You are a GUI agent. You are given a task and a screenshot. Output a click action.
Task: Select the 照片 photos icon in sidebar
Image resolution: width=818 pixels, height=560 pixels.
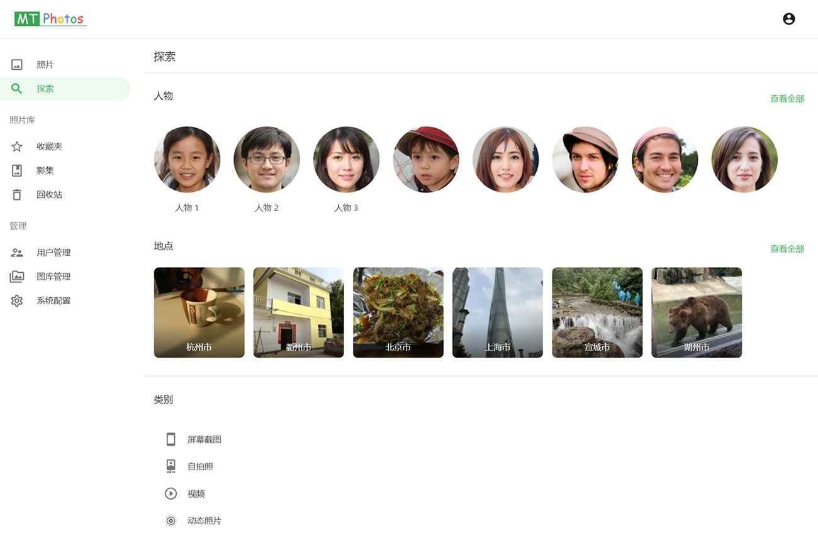tap(17, 65)
